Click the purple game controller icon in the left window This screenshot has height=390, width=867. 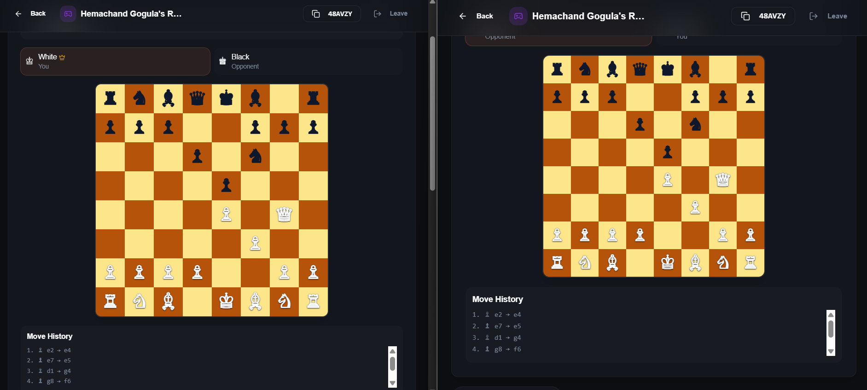[x=68, y=14]
